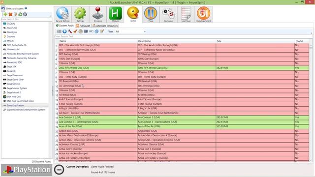Open the Filter dropdown showing All
This screenshot has height=177, width=315.
click(130, 31)
